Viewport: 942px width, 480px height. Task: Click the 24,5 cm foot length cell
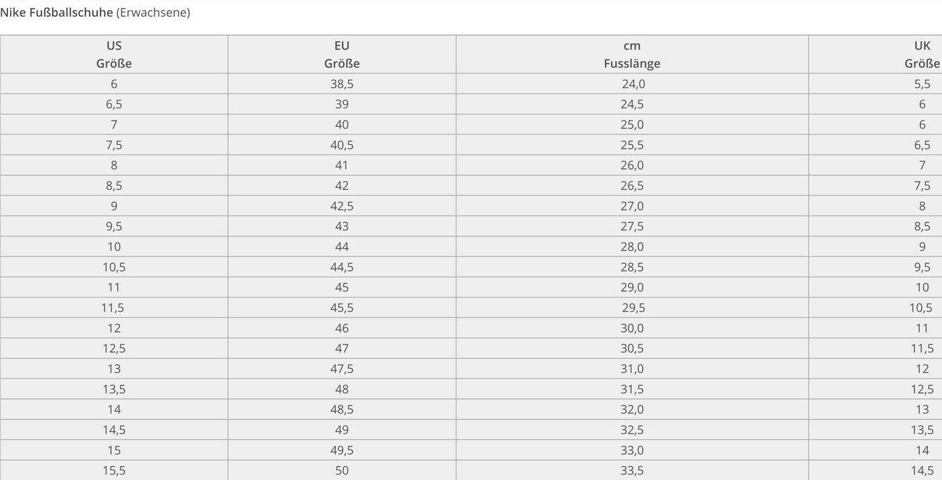pos(632,104)
